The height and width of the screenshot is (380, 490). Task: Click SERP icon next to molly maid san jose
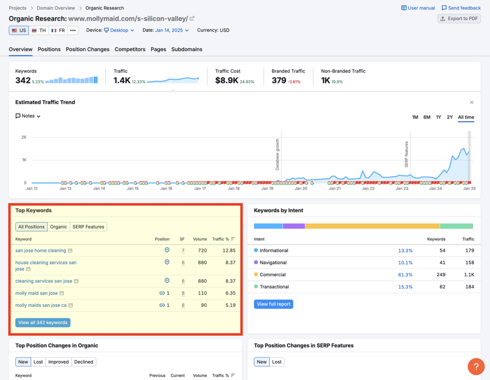click(x=62, y=293)
